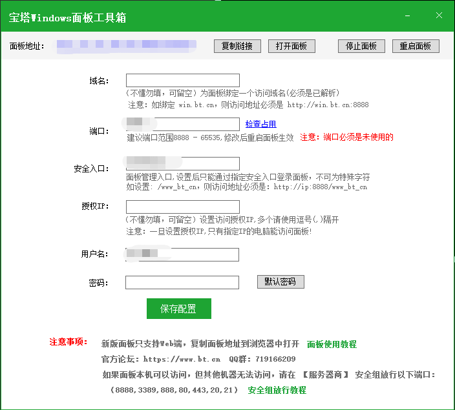Image resolution: width=455 pixels, height=410 pixels.
Task: Focus the 授权IP input field
Action: [183, 207]
